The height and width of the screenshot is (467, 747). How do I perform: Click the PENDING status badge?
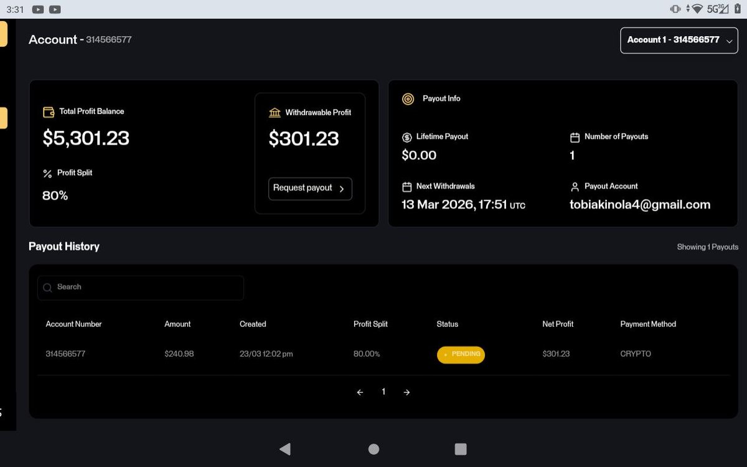click(x=461, y=354)
